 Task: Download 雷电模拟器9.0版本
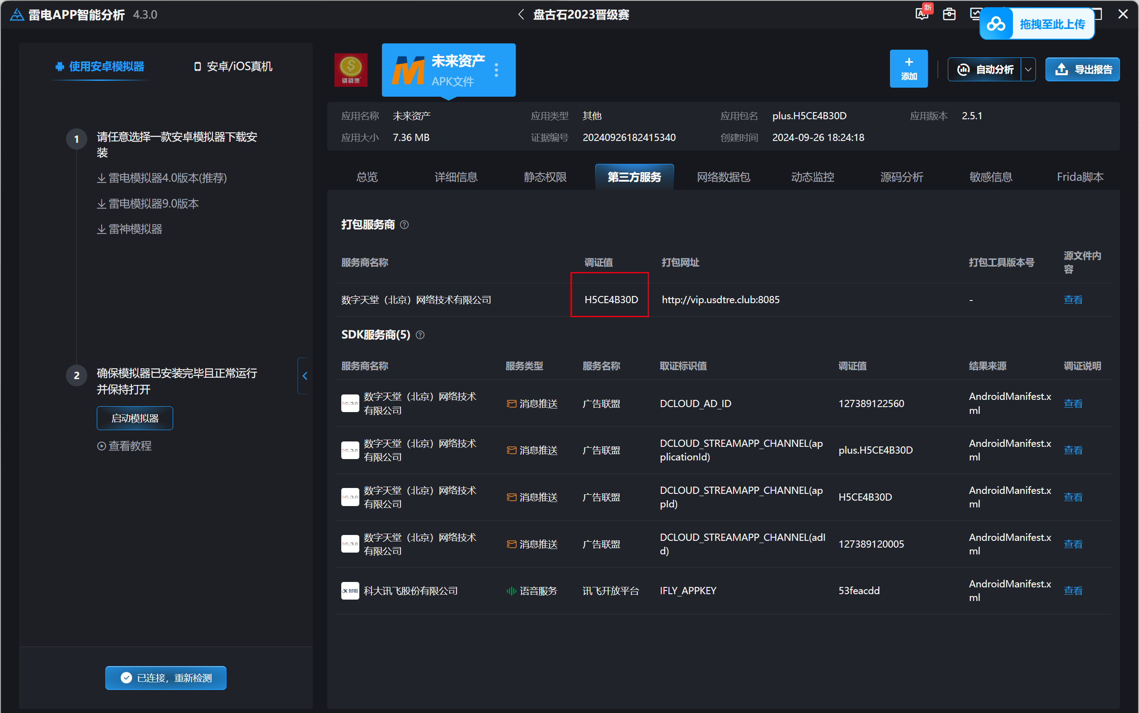[x=148, y=204]
